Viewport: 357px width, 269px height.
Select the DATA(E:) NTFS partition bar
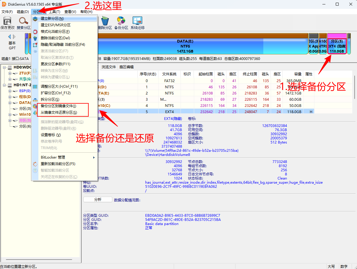185,44
